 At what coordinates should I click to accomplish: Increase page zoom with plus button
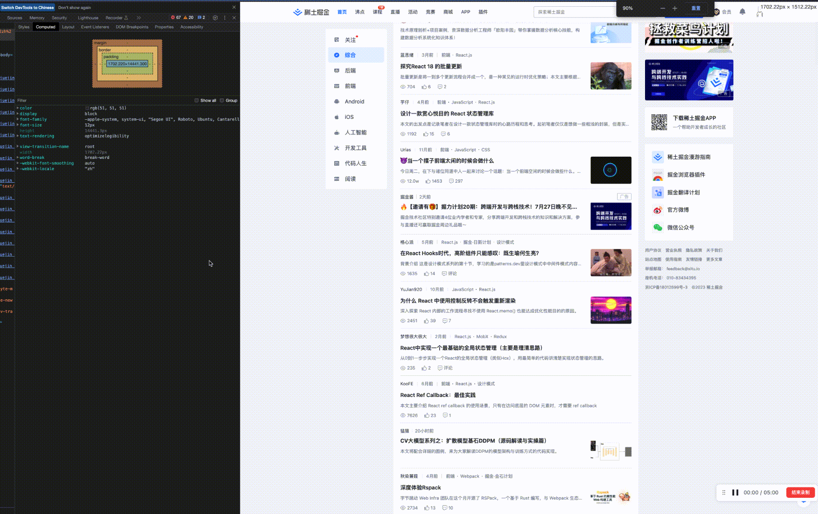675,8
